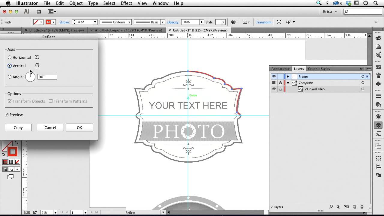Image resolution: width=384 pixels, height=216 pixels.
Task: Select the Angle radio button
Action: (10, 77)
